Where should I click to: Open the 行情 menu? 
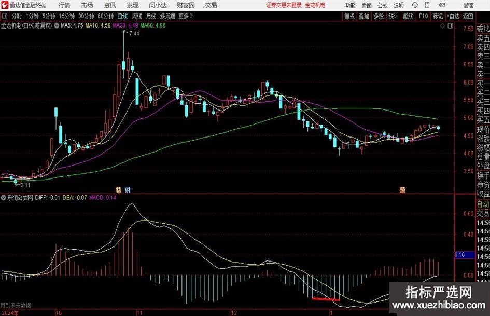click(65, 5)
